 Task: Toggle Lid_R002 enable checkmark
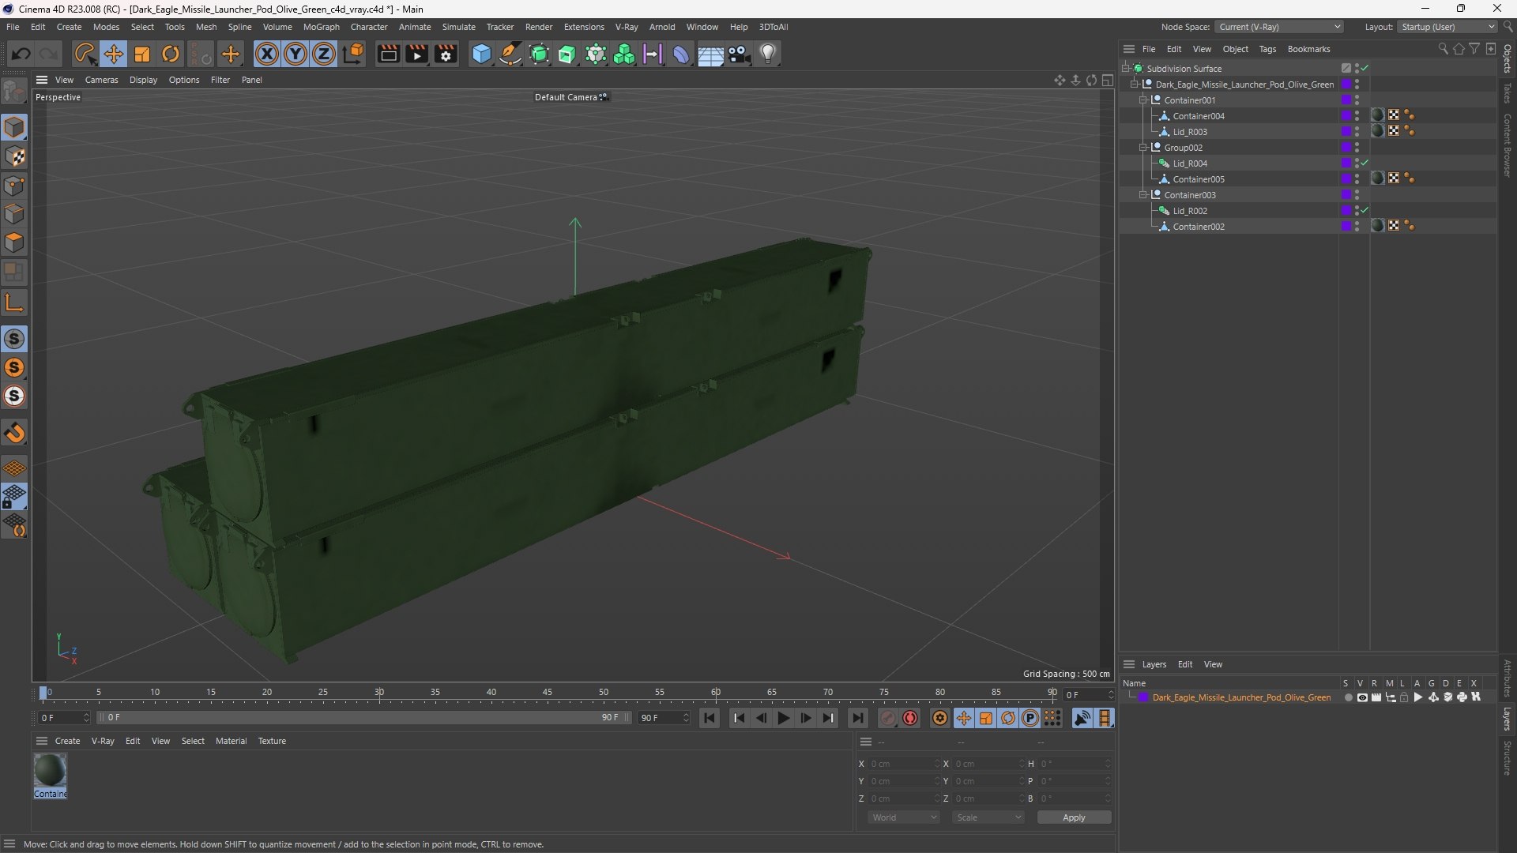pos(1365,210)
